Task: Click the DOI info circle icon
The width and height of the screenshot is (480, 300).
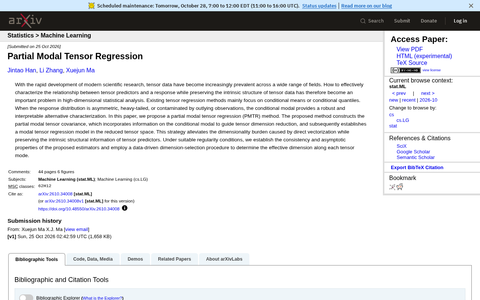Action: (x=124, y=208)
